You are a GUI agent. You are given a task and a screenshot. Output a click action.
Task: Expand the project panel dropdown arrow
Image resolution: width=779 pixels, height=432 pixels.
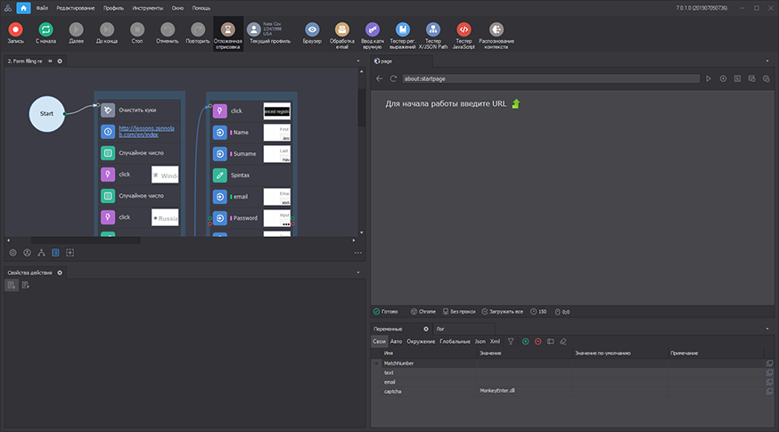[358, 61]
